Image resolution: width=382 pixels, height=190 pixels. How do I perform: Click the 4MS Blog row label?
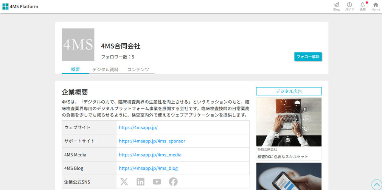[x=74, y=169]
